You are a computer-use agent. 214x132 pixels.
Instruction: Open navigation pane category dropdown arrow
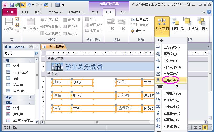pos(31,47)
